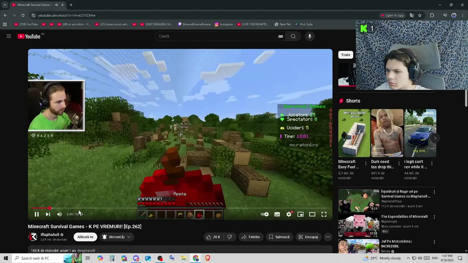
Task: Toggle subtitles in the player
Action: (277, 214)
